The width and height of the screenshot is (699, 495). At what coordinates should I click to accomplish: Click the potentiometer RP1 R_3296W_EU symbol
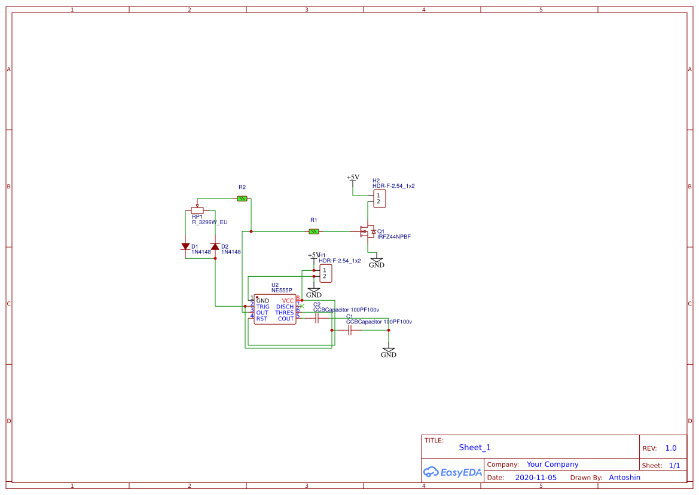[x=197, y=210]
